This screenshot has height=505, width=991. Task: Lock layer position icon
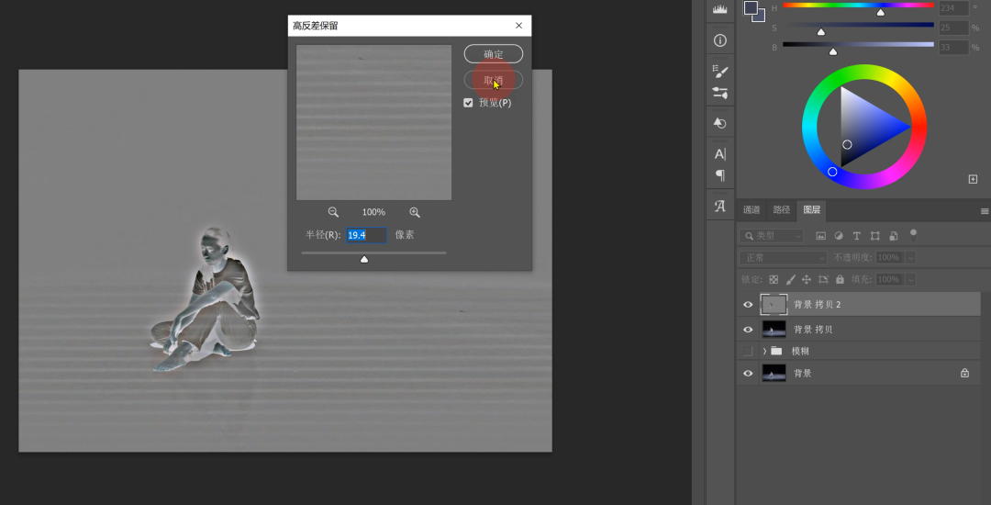click(x=807, y=279)
